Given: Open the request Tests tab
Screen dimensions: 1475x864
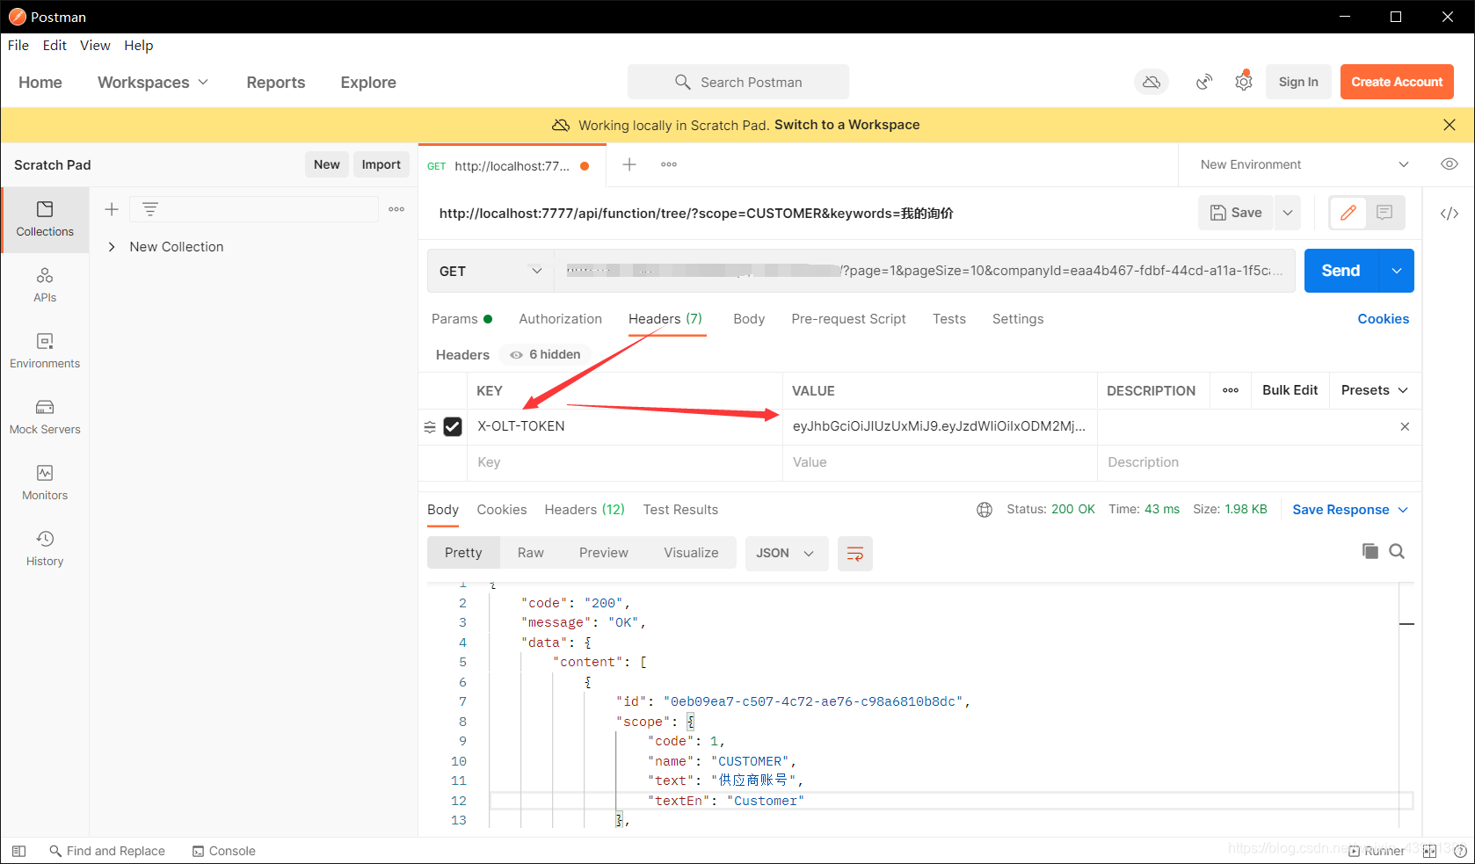Looking at the screenshot, I should point(949,319).
